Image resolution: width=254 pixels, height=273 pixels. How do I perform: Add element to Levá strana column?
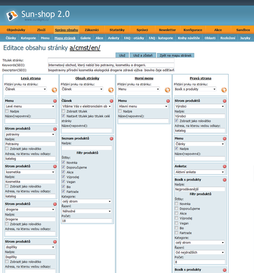54,90
